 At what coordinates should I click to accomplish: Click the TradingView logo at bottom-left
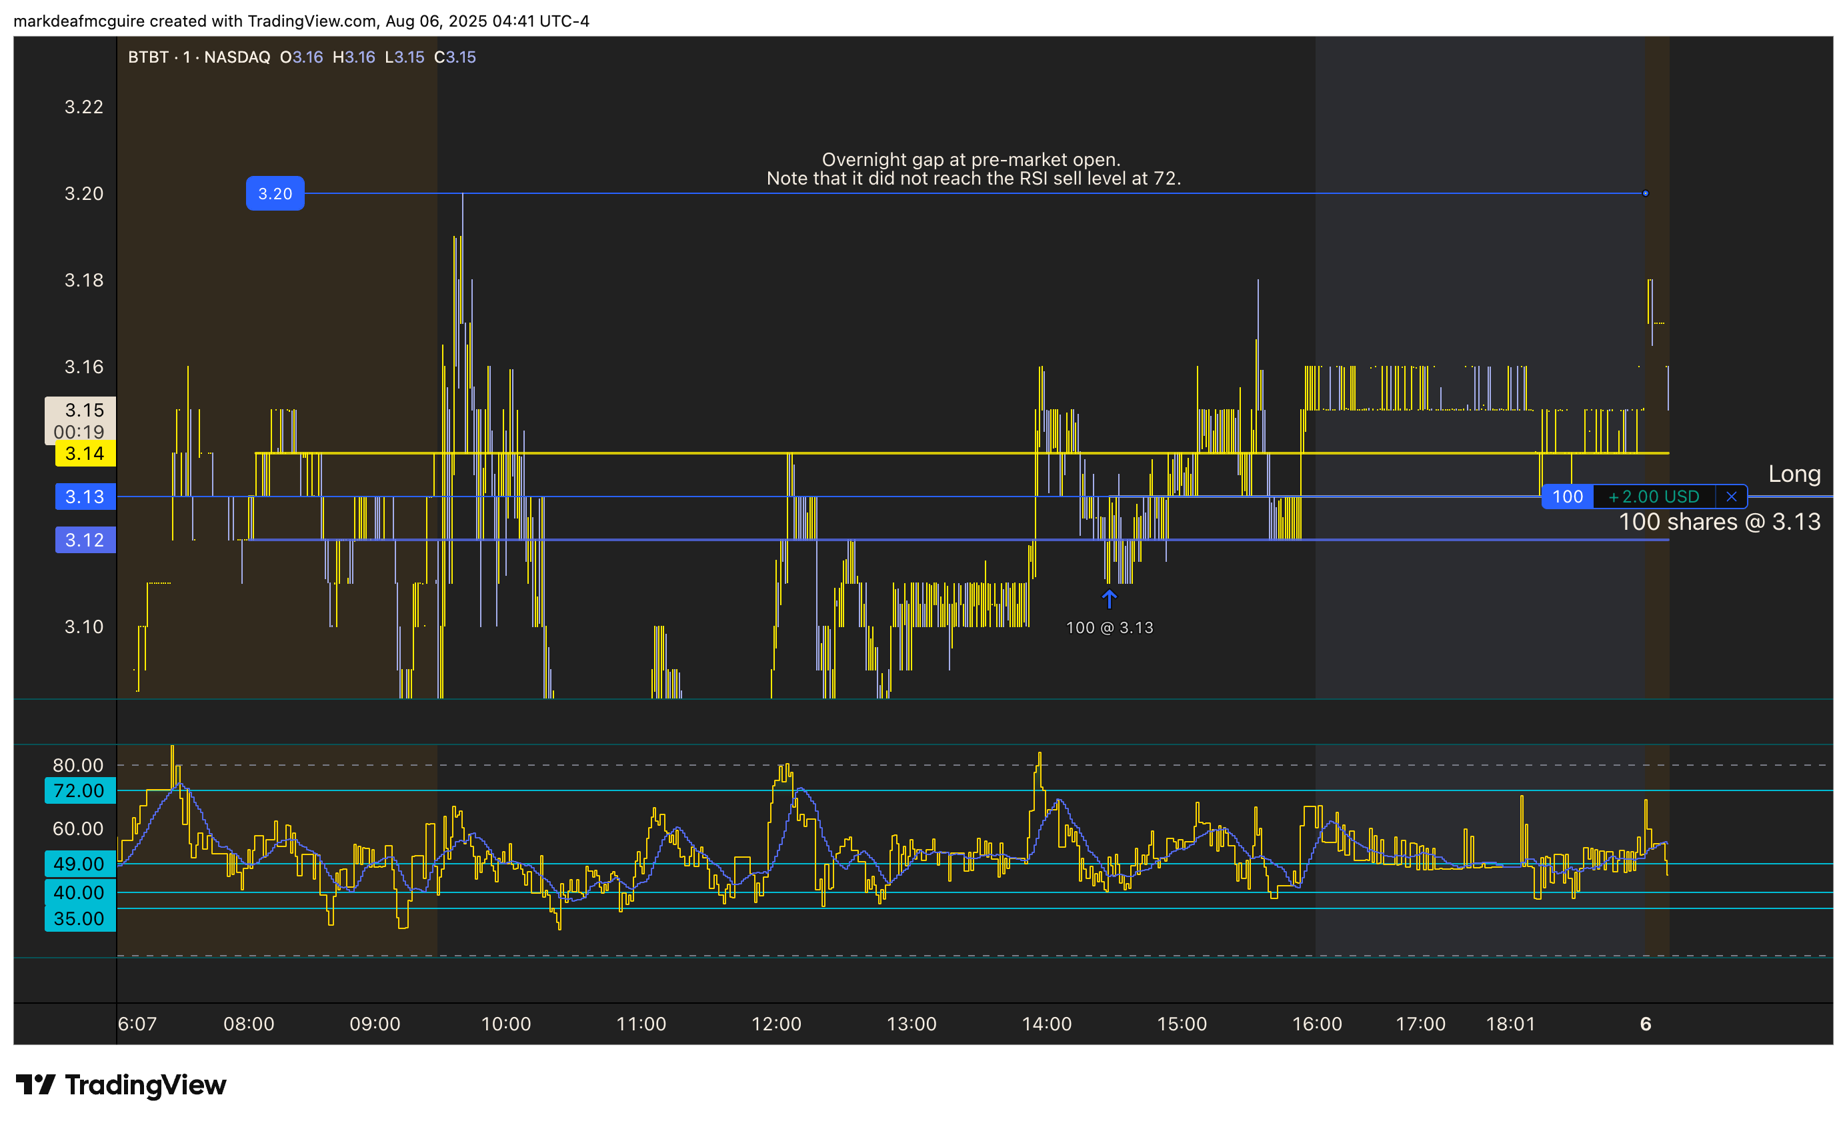tap(121, 1084)
